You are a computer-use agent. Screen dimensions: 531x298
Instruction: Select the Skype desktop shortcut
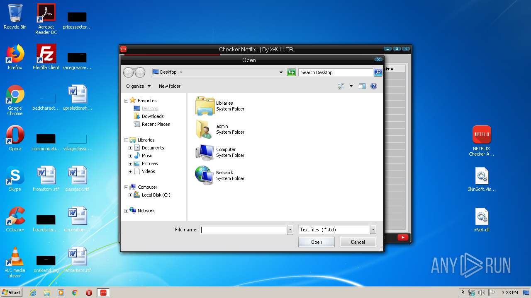pos(15,179)
